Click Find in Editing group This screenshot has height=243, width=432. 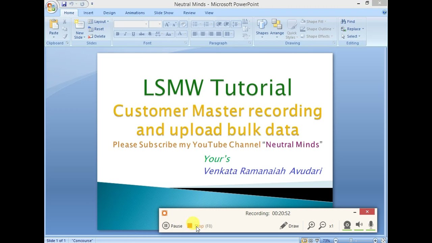pyautogui.click(x=348, y=22)
